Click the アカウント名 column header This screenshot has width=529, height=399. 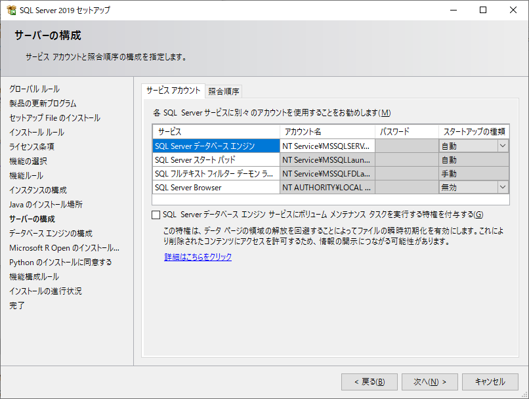(327, 132)
